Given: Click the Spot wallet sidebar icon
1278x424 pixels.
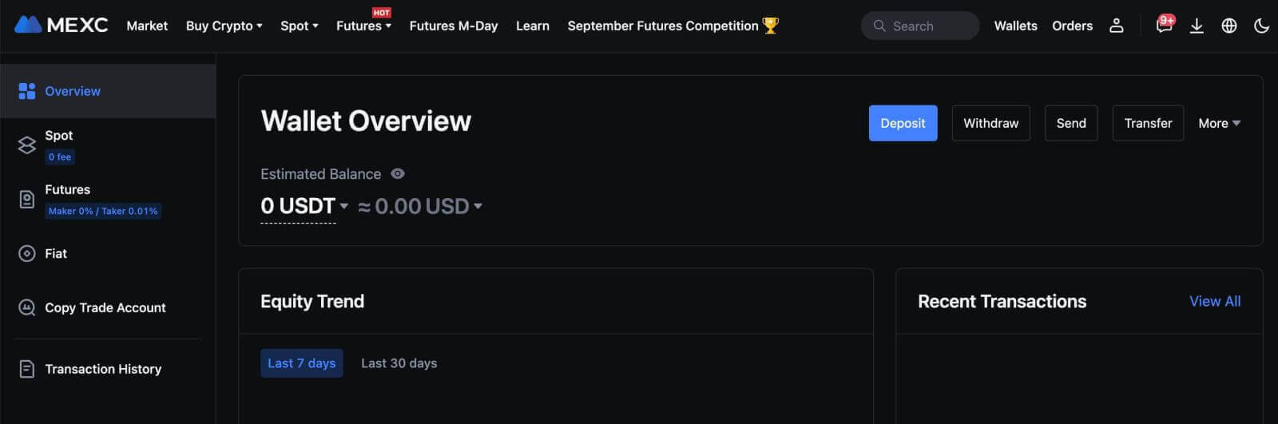Looking at the screenshot, I should point(27,145).
